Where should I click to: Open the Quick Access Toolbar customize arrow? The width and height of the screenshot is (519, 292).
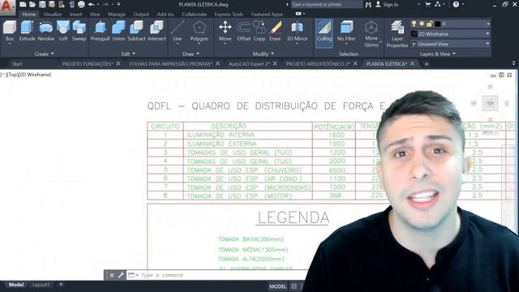click(x=118, y=5)
